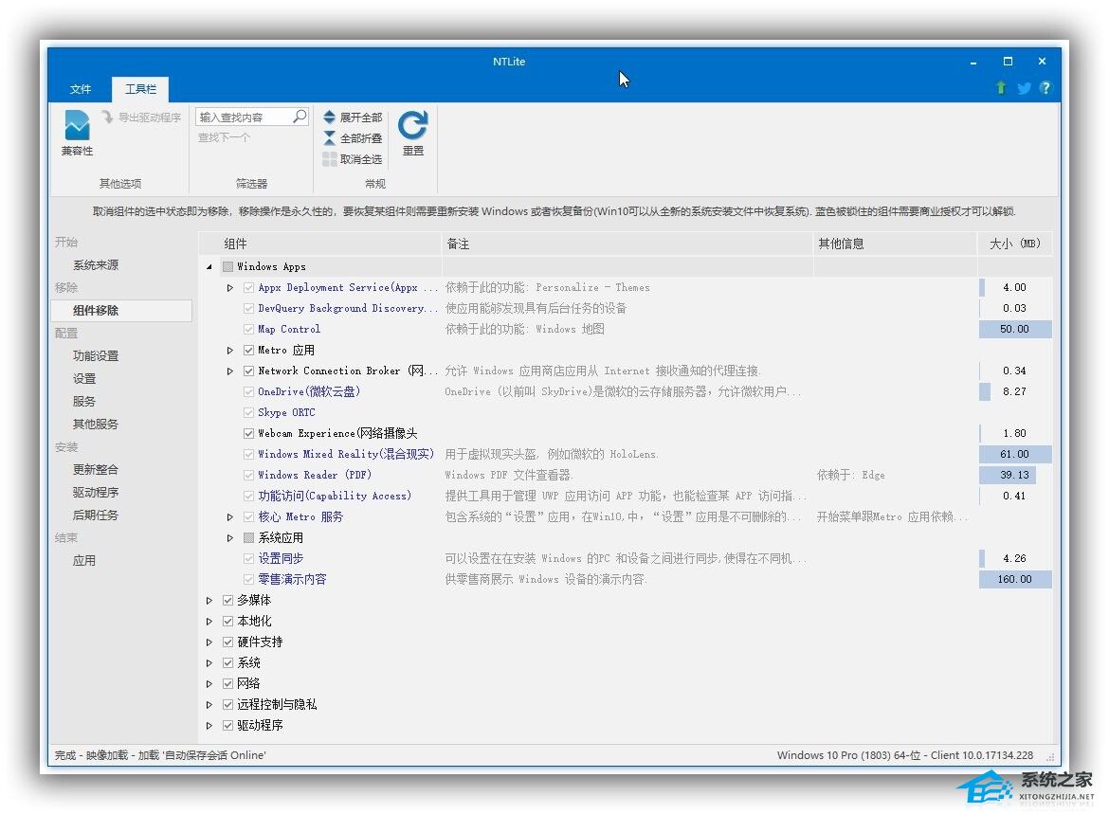Uncheck Network Connection Broker checkbox

pyautogui.click(x=249, y=371)
